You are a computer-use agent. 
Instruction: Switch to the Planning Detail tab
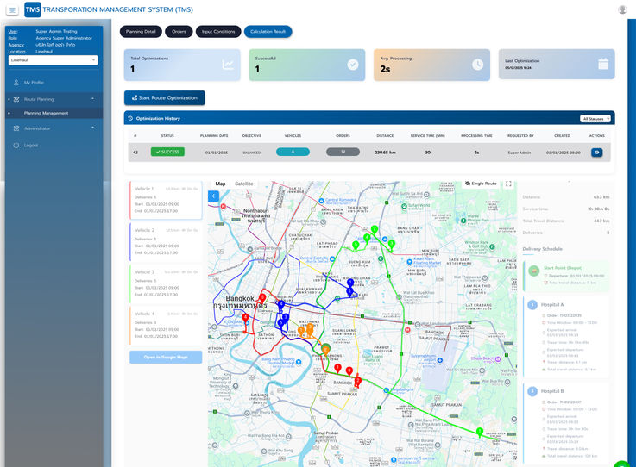(x=141, y=32)
